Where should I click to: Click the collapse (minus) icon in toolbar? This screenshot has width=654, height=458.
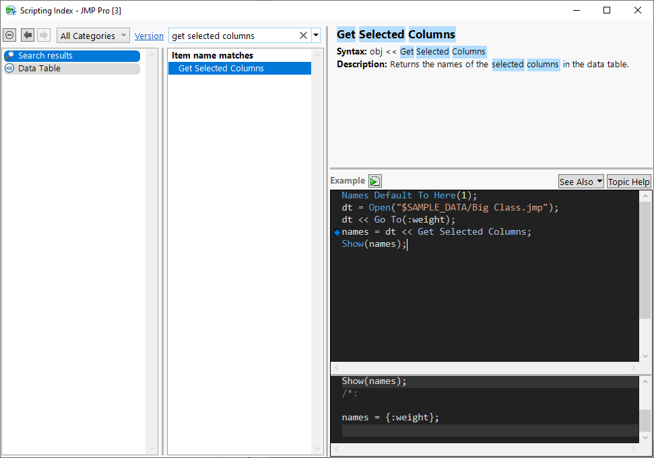9,36
